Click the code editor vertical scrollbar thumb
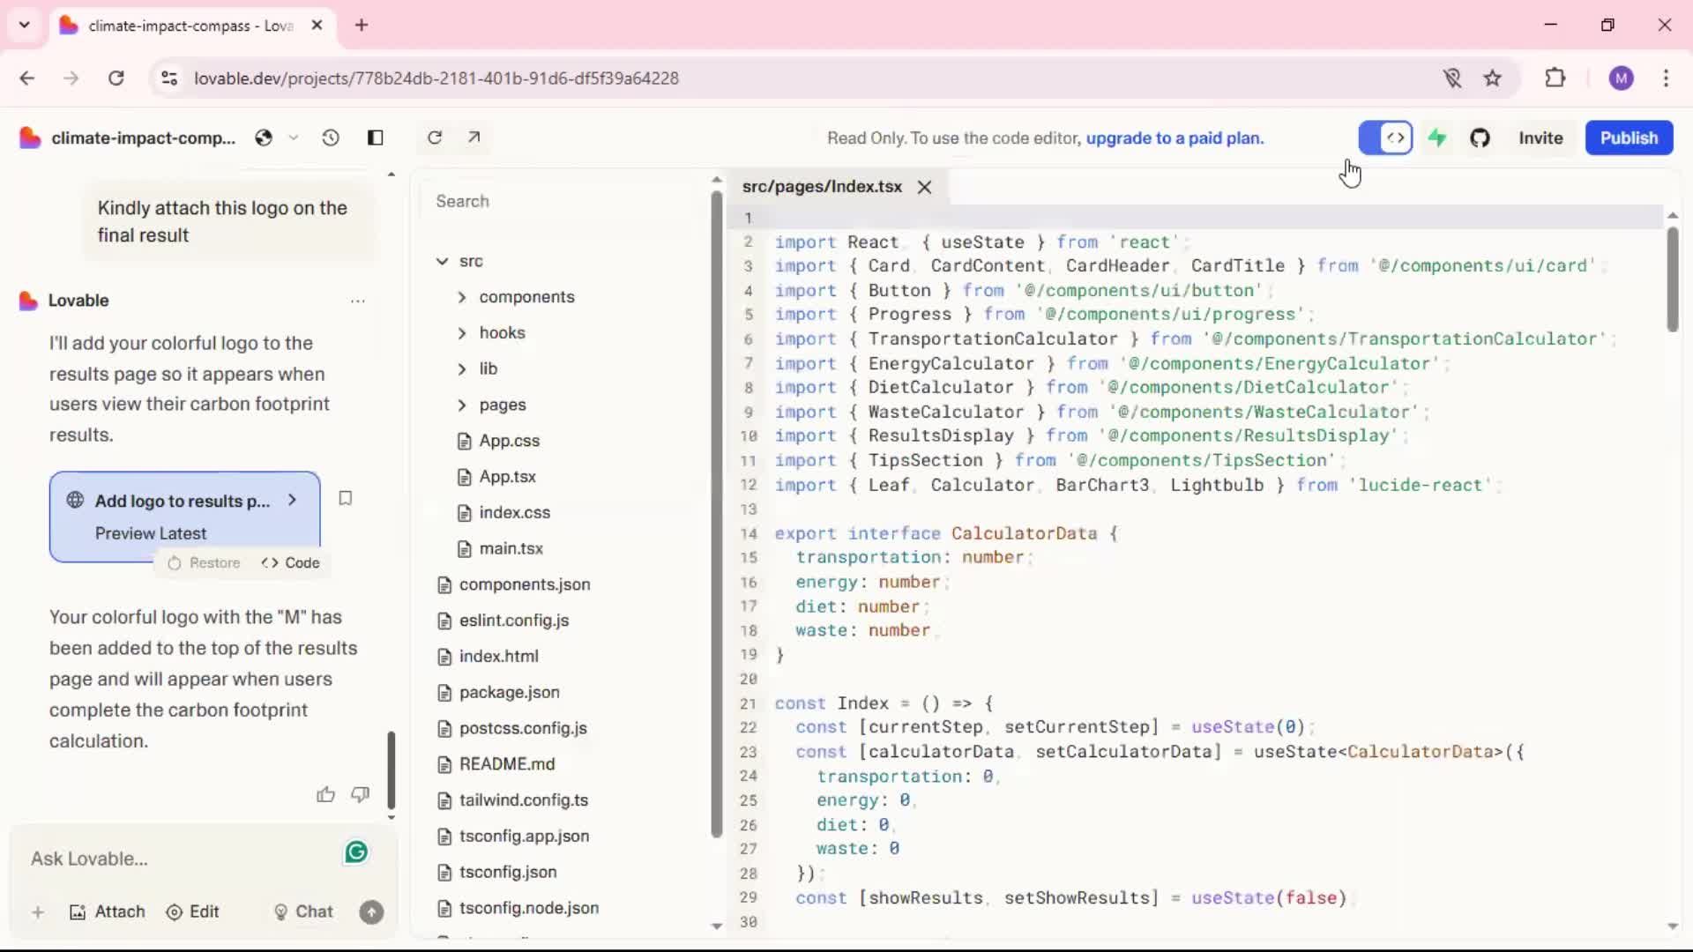 tap(1672, 279)
